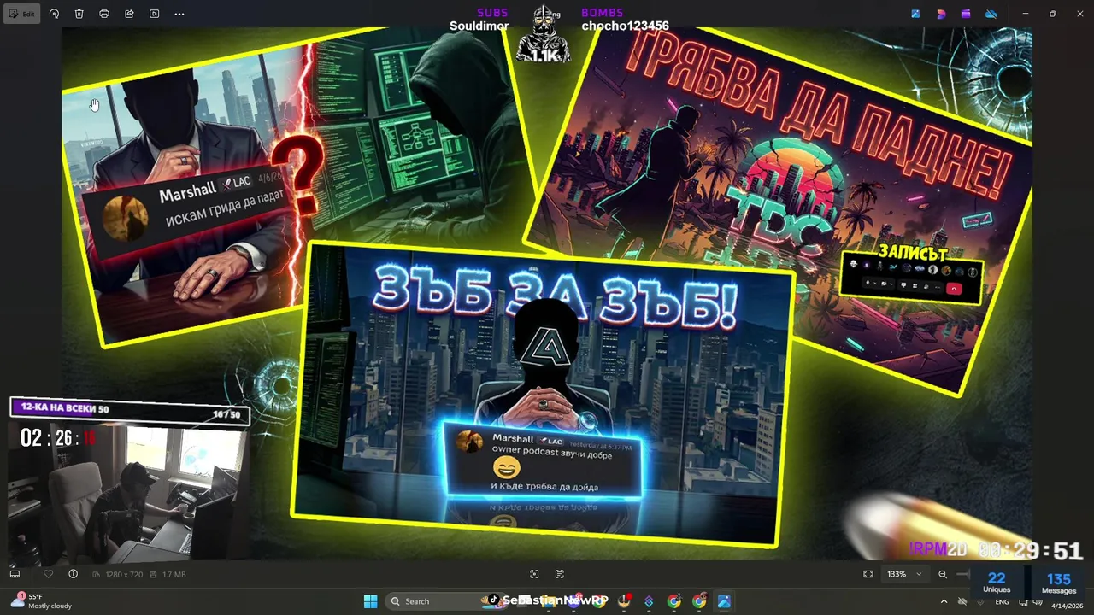Viewport: 1094px width, 615px height.
Task: Open the Microsoft Designer icon in title bar
Action: [941, 14]
